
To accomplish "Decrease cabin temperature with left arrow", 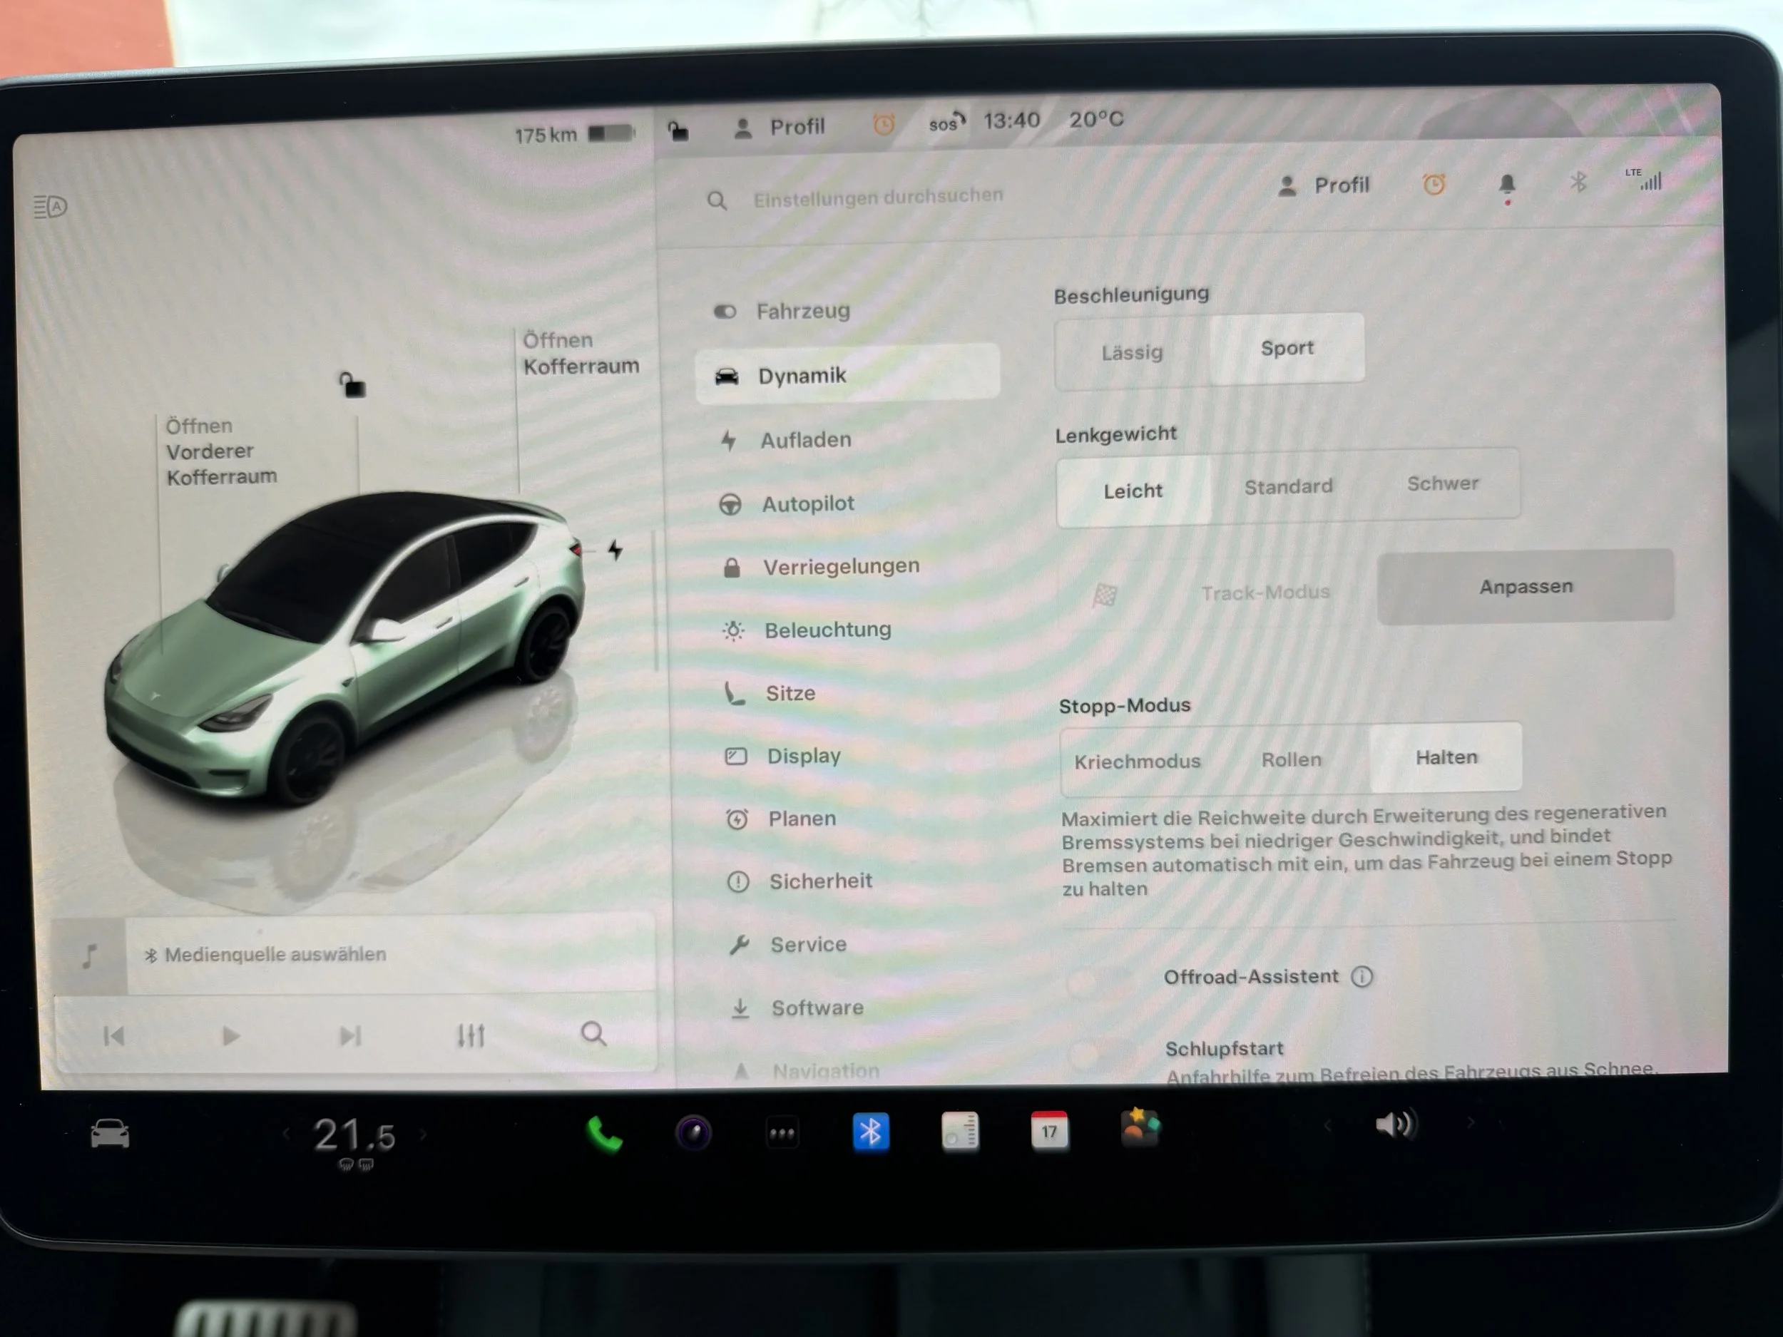I will coord(286,1134).
